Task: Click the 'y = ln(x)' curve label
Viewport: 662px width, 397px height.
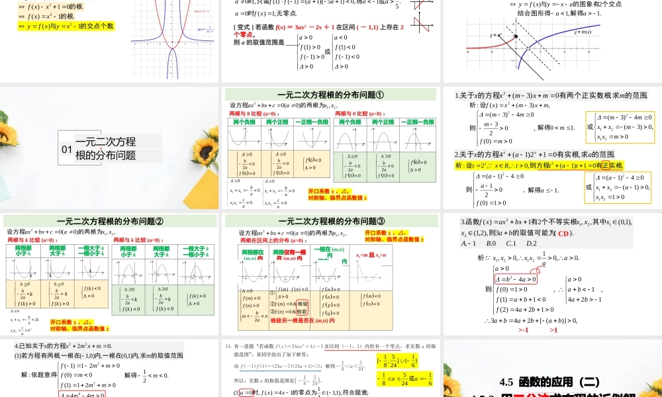Action: (x=583, y=32)
